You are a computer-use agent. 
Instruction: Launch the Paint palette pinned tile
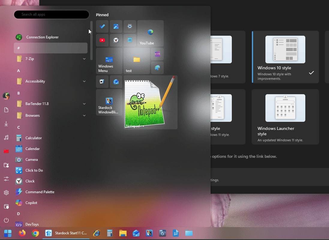[157, 68]
